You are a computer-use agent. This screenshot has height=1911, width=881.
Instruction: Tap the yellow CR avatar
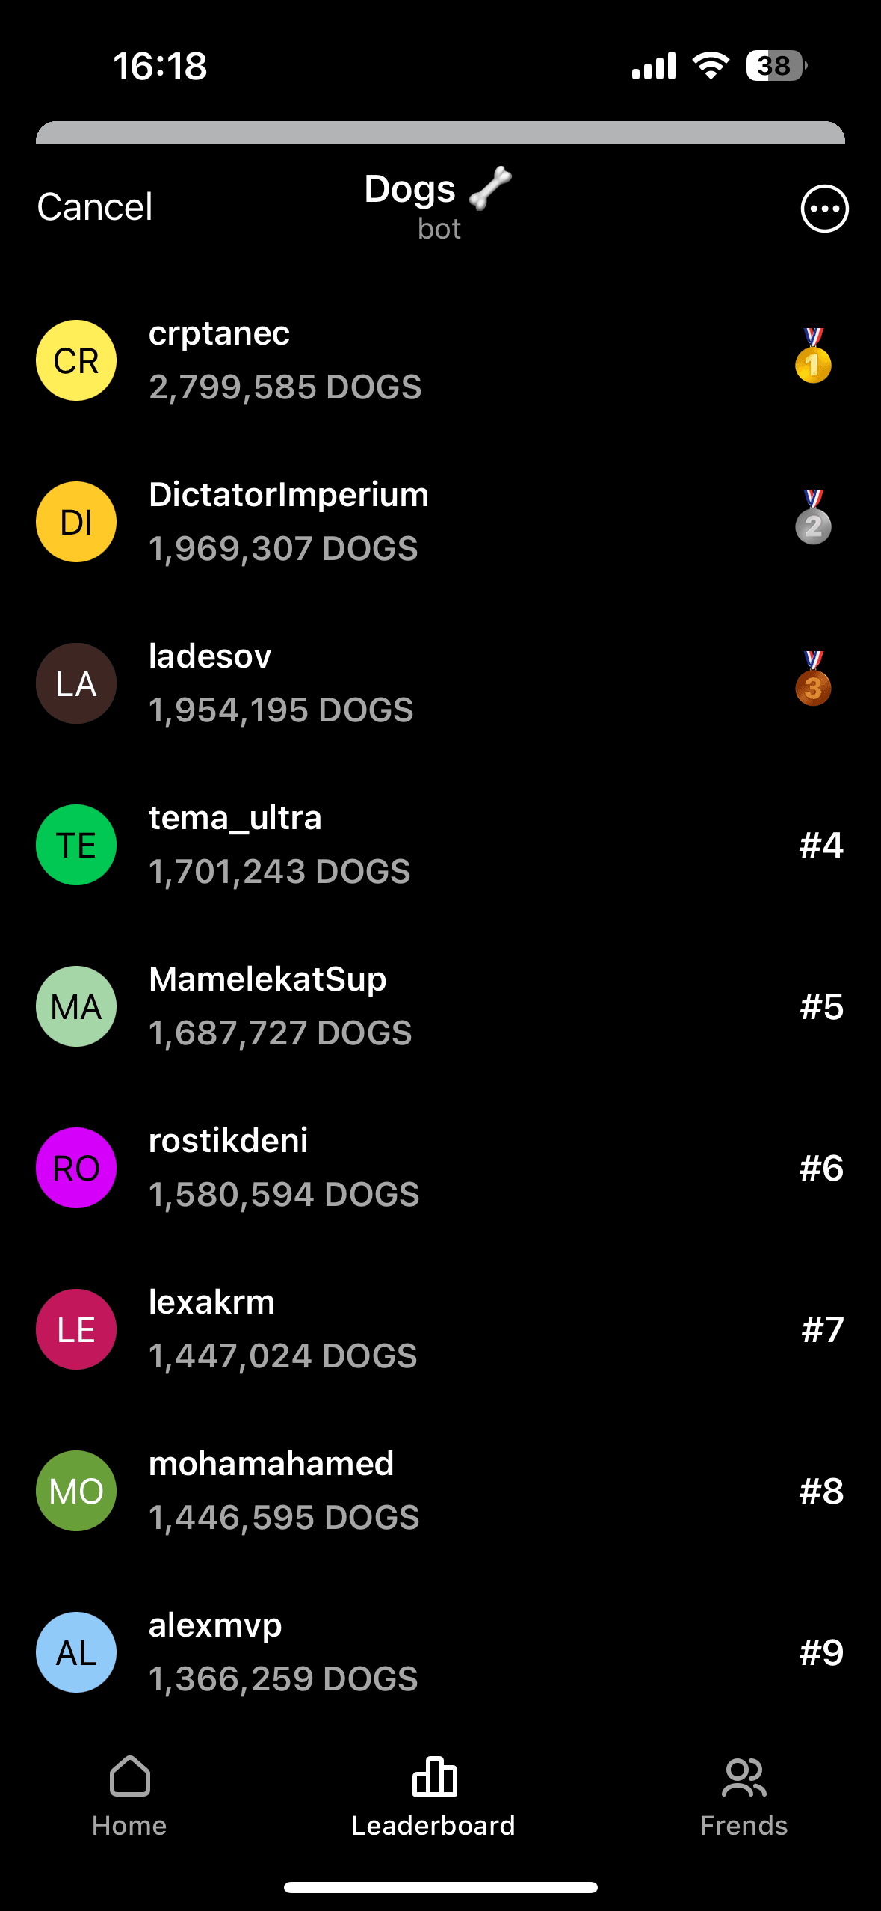tap(76, 360)
